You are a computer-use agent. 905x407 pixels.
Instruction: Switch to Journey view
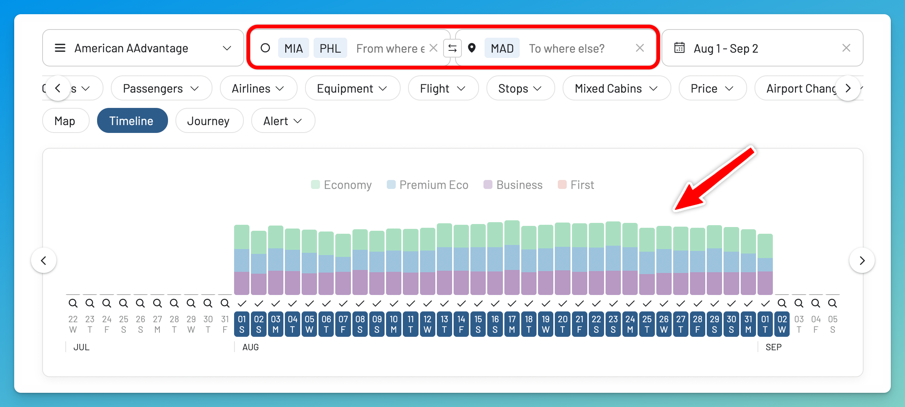click(x=209, y=121)
